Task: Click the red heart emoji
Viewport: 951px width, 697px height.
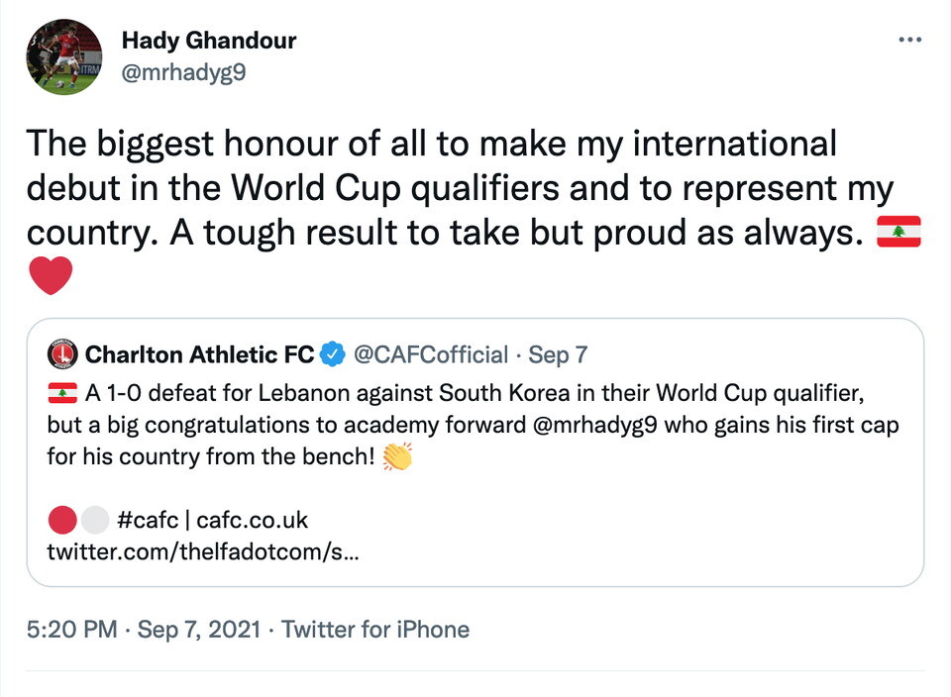Action: pyautogui.click(x=51, y=276)
